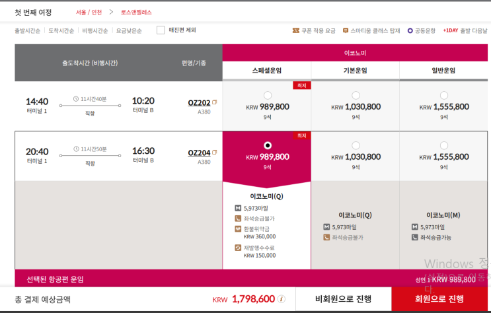Click the codeshare circle legend icon
The width and height of the screenshot is (491, 313).
(410, 30)
